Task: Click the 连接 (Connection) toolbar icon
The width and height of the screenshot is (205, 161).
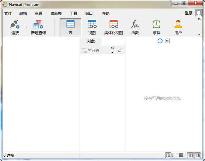Action: tap(15, 27)
